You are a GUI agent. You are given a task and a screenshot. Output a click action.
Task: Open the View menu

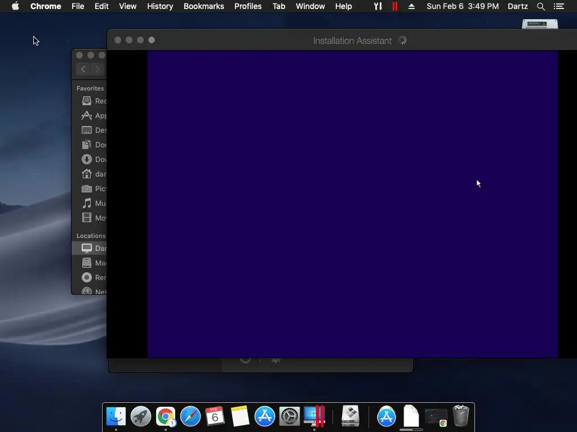click(x=128, y=6)
